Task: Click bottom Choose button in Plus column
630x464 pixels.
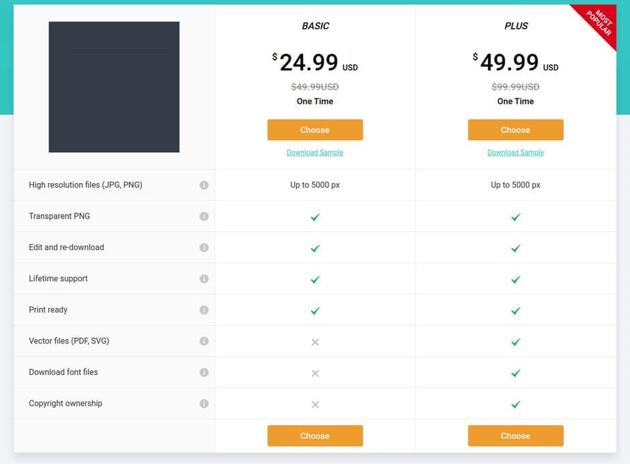Action: (515, 436)
